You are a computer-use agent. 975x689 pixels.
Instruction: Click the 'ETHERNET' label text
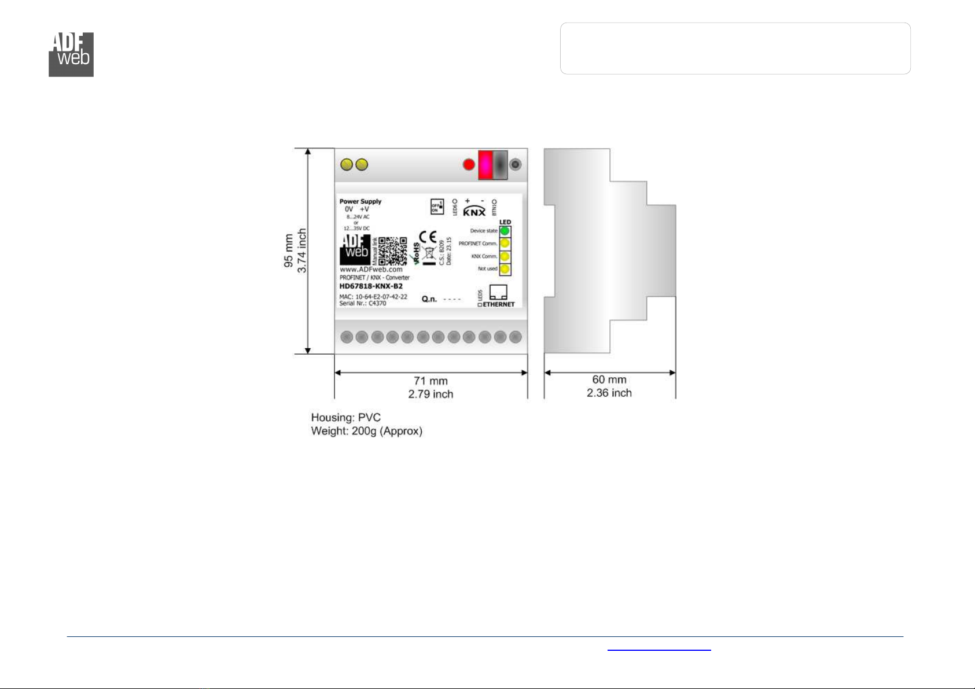(499, 304)
